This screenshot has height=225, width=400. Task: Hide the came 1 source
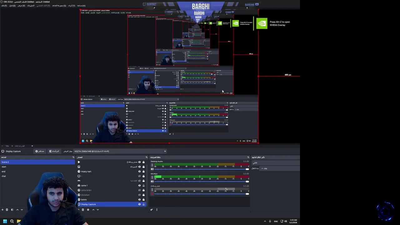(139, 185)
